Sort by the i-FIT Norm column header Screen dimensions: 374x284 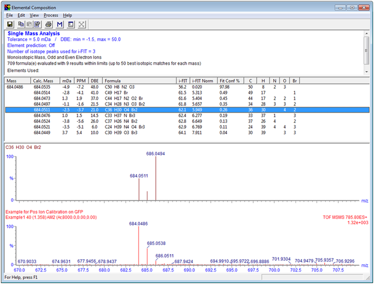click(x=203, y=81)
